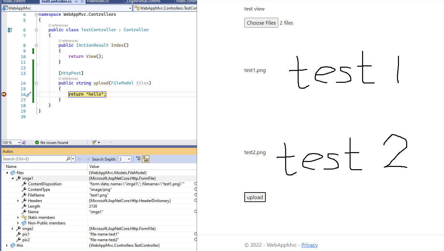Toggle the pinned-properties filter icon in Autos toolbar
The height and width of the screenshot is (251, 444).
pos(138,159)
